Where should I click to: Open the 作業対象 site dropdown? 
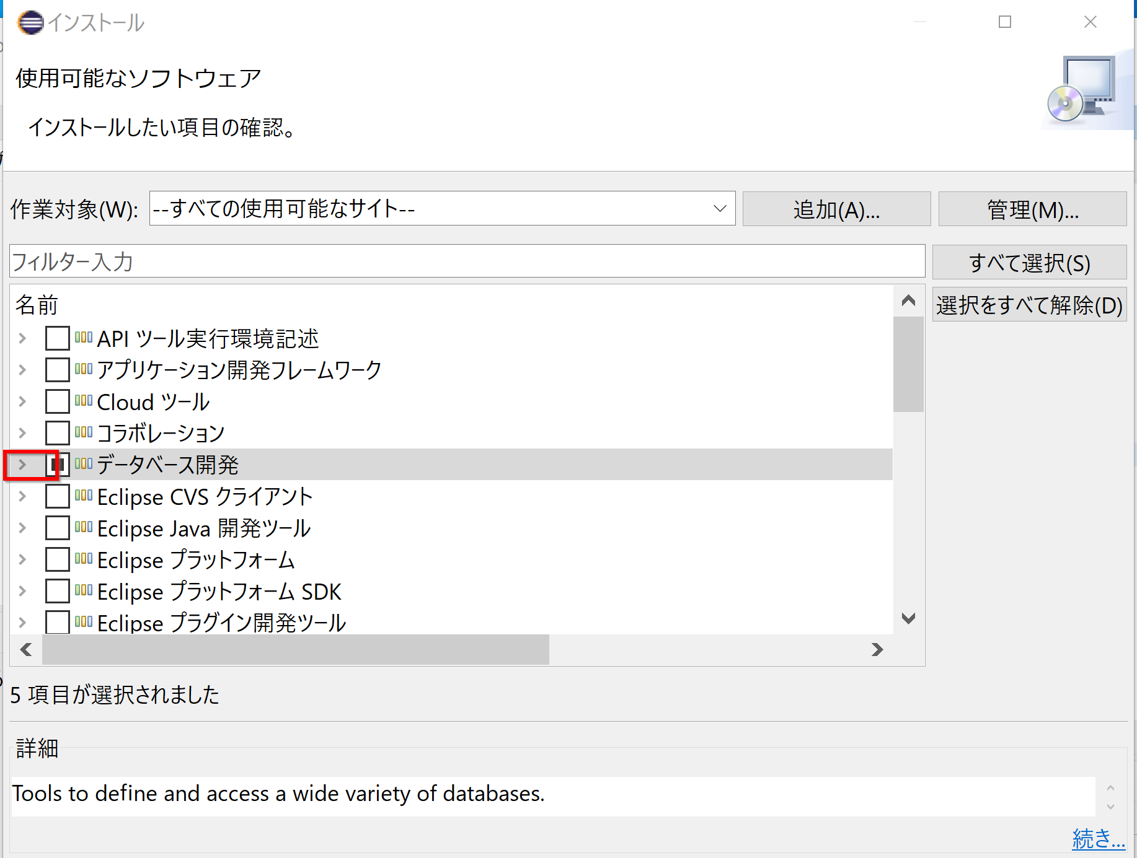[719, 209]
